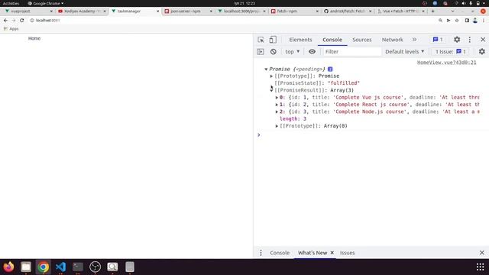Toggle the device toolbar icon
The height and width of the screenshot is (275, 489).
click(x=273, y=40)
